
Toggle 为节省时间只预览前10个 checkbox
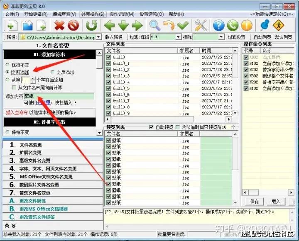click(178, 127)
